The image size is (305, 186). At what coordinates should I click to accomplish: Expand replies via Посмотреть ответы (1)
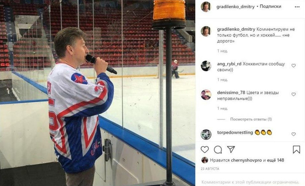click(x=251, y=119)
